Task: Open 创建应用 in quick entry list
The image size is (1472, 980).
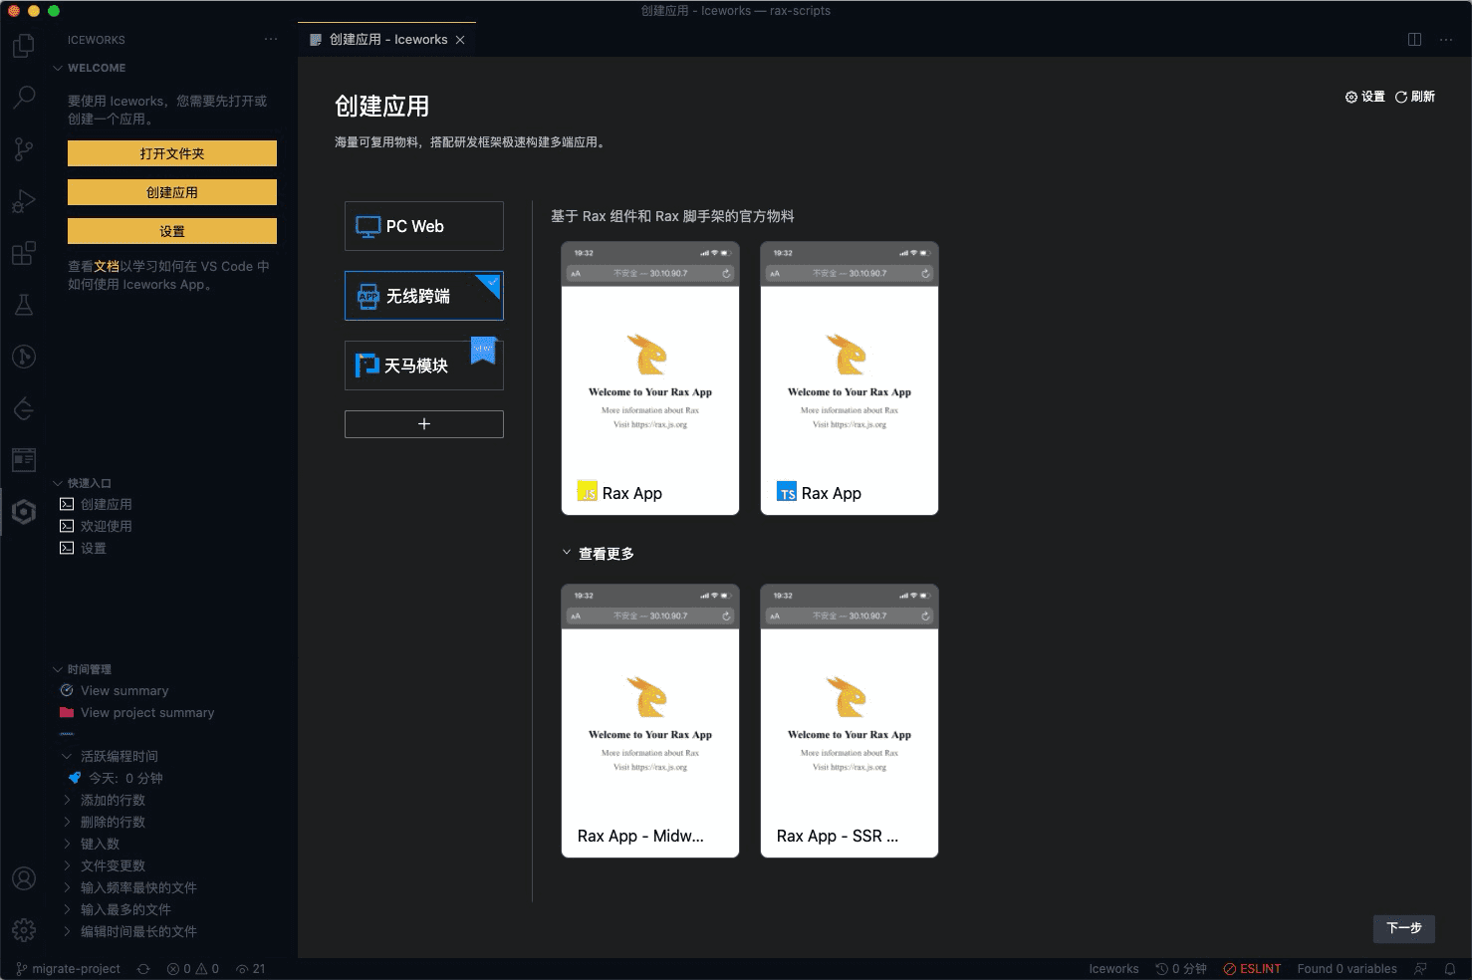Action: pyautogui.click(x=107, y=504)
